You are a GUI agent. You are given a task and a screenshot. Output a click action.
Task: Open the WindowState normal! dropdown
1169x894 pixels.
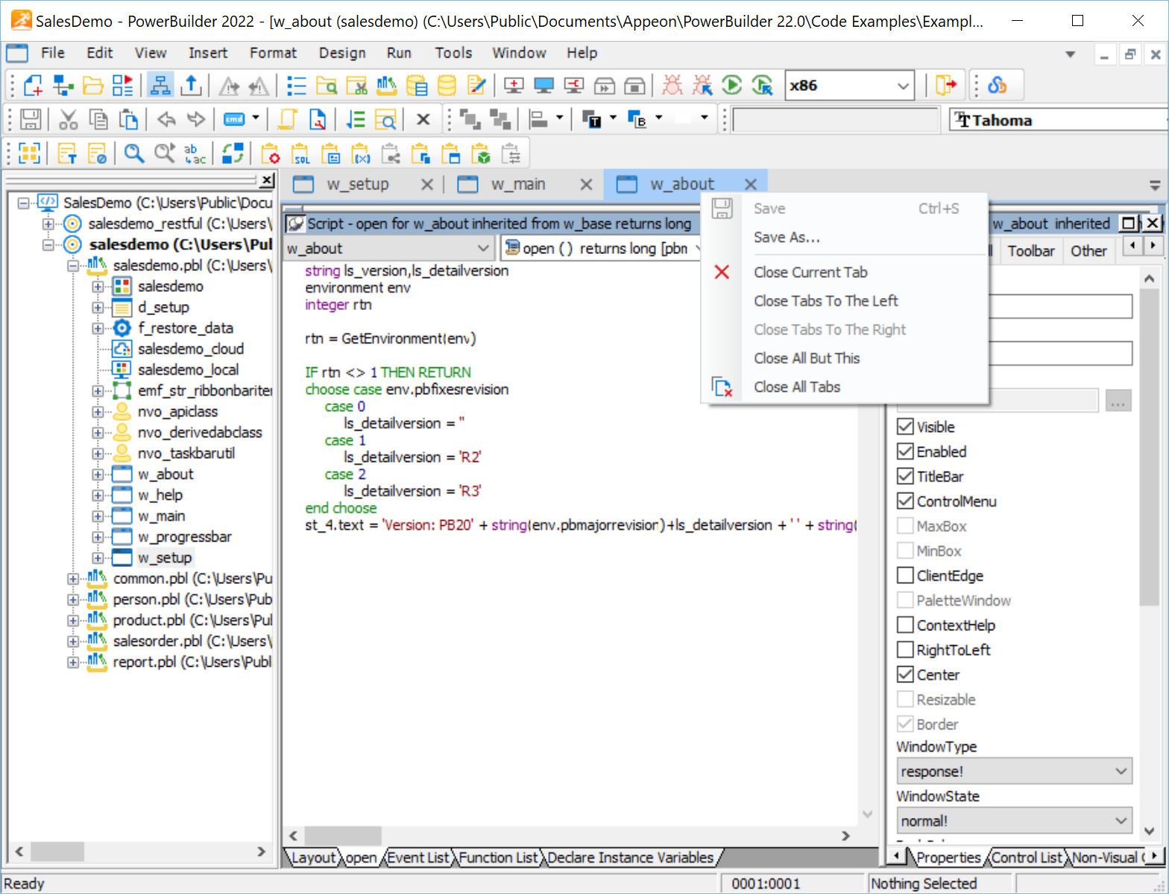[1014, 821]
